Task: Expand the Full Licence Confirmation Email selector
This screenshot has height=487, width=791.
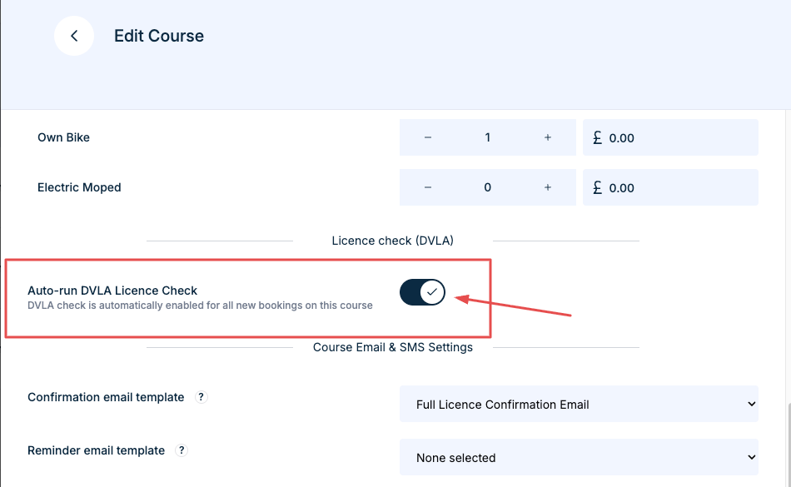Action: (579, 404)
